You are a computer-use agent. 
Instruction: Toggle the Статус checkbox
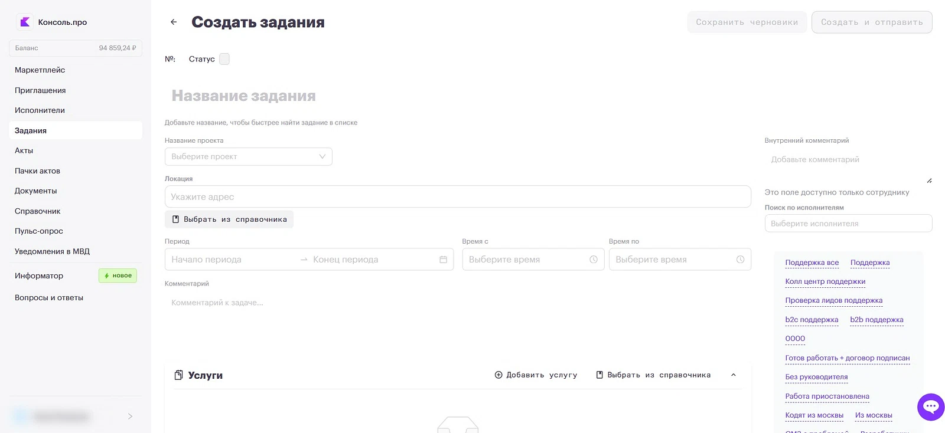tap(224, 59)
